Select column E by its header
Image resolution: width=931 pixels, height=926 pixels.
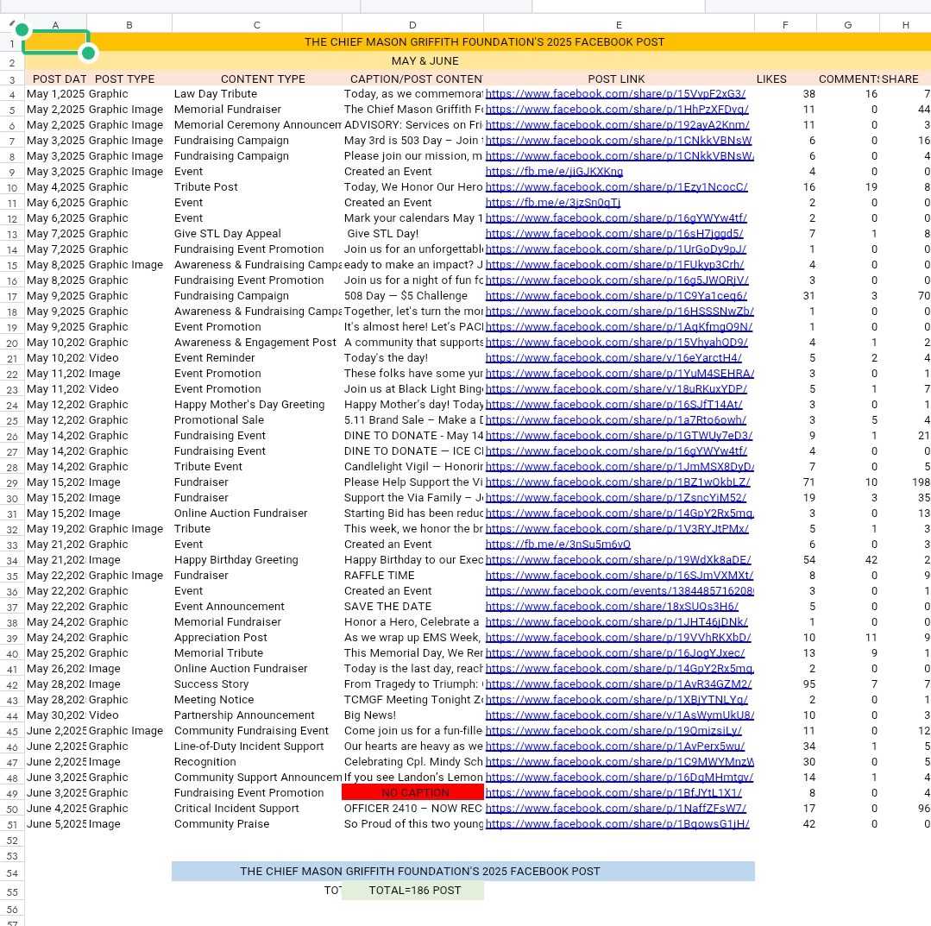pos(620,25)
